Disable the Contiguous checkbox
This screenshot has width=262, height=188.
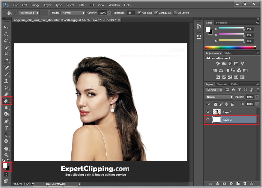click(x=155, y=13)
